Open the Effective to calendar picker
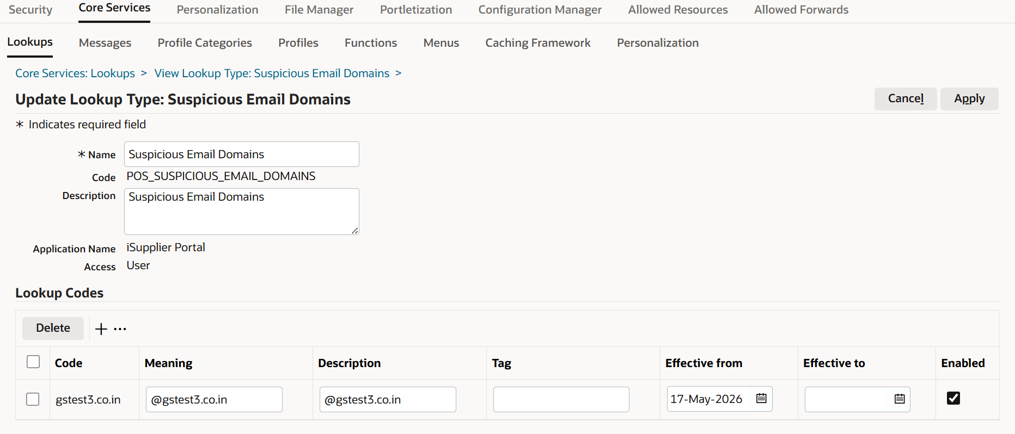The width and height of the screenshot is (1015, 434). [x=900, y=399]
